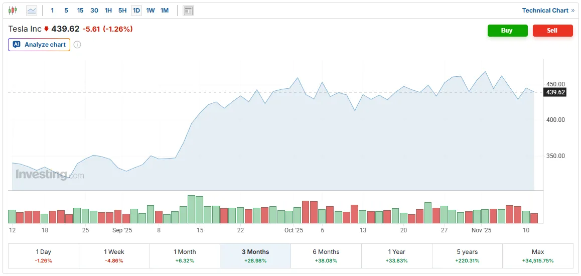Open the news/table layout icon
Image resolution: width=581 pixels, height=276 pixels.
point(188,11)
